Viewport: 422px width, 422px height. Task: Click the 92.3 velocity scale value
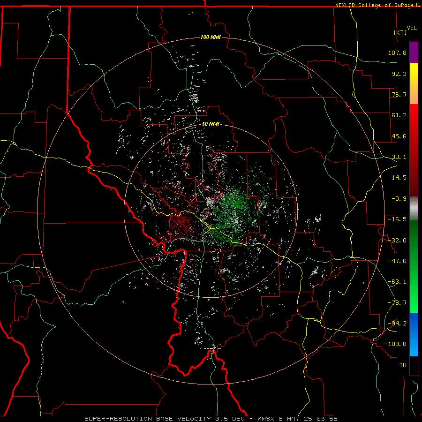[399, 74]
